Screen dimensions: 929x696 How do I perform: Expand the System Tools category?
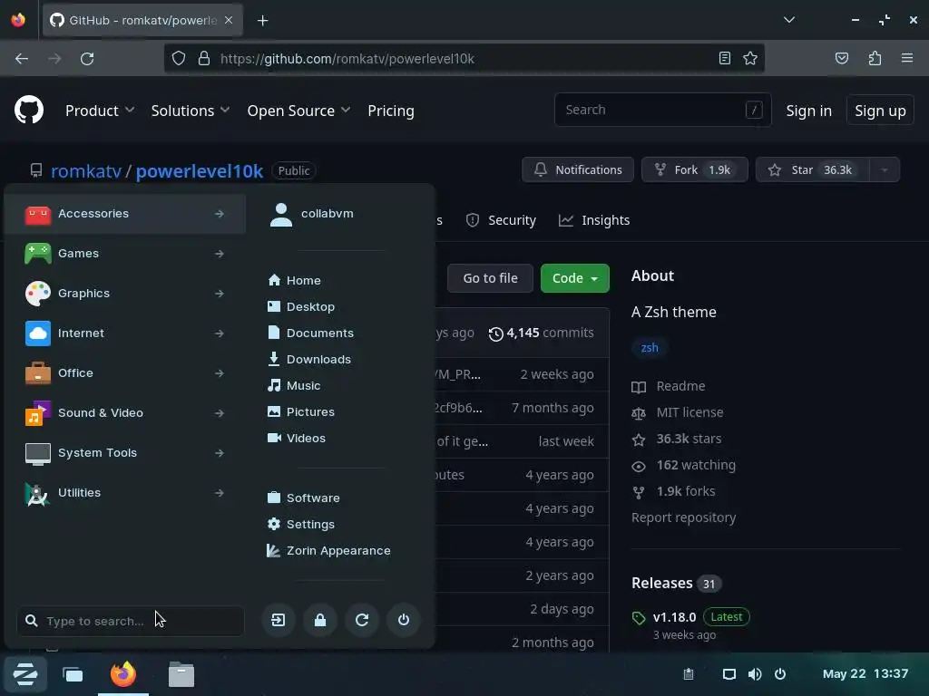[125, 453]
